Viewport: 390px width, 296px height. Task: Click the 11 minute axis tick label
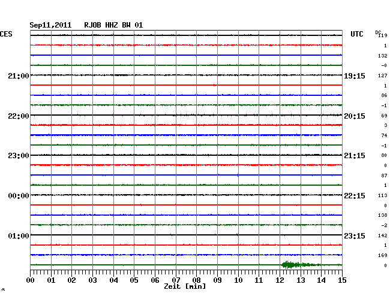pyautogui.click(x=259, y=280)
